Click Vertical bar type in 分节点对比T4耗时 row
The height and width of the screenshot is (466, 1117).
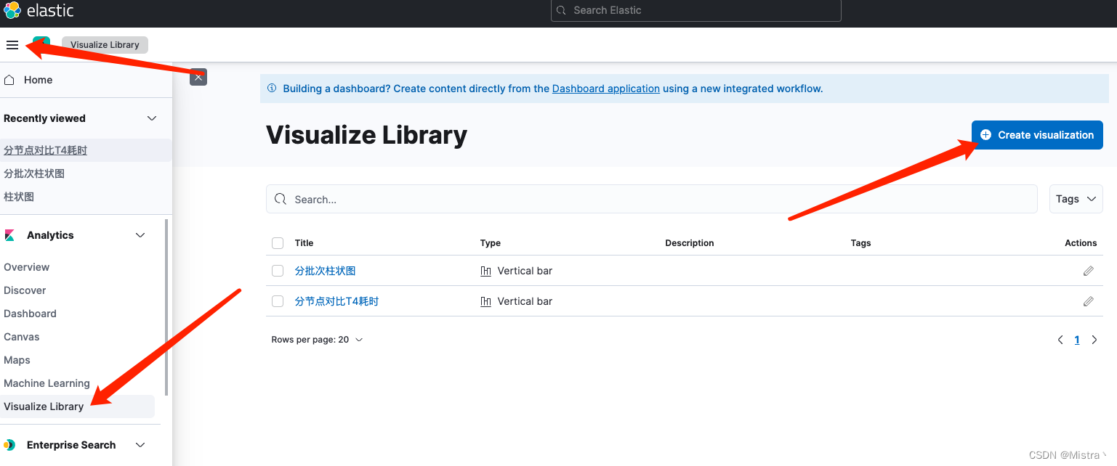coord(525,301)
